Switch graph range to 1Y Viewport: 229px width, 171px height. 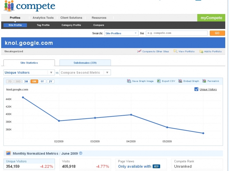click(42, 81)
